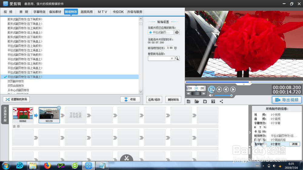Seek on the video progress bar
303x170 pixels.
point(244,82)
